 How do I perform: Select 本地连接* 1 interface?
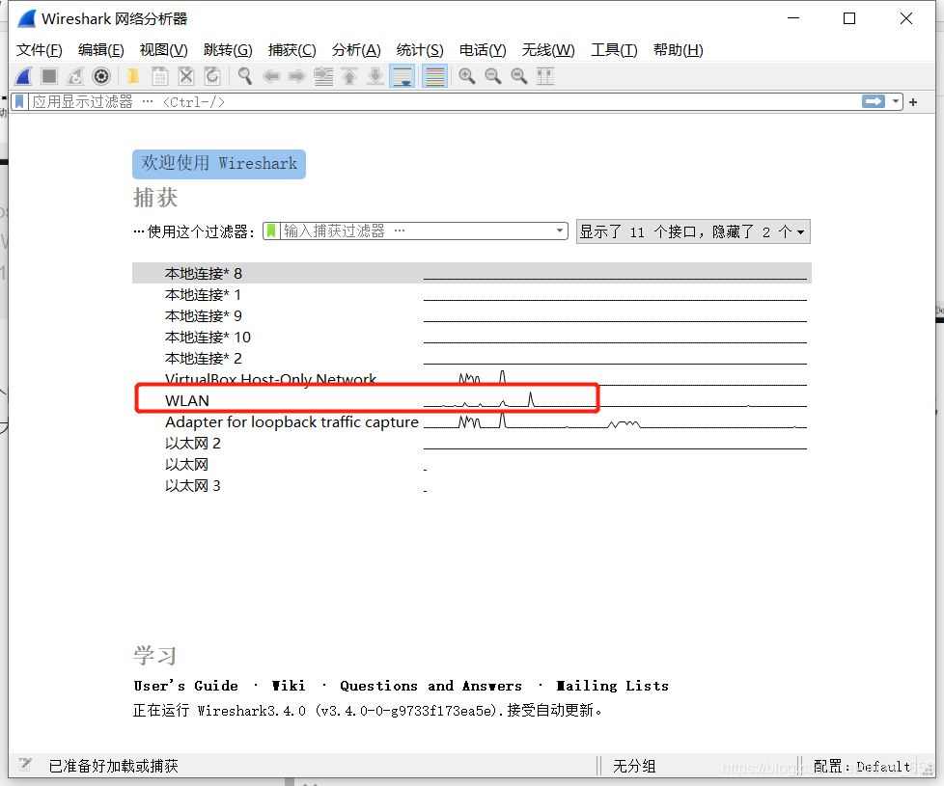point(472,295)
